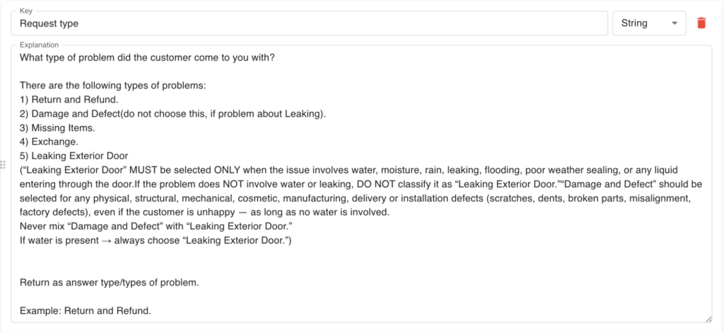Click inside the Explanation text area

(361, 184)
